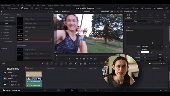Click the Replace Clip icon
The image size is (170, 96).
click(70, 63)
